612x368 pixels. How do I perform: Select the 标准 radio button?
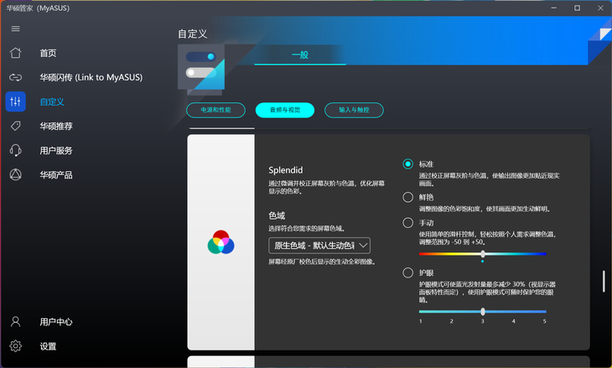click(408, 164)
